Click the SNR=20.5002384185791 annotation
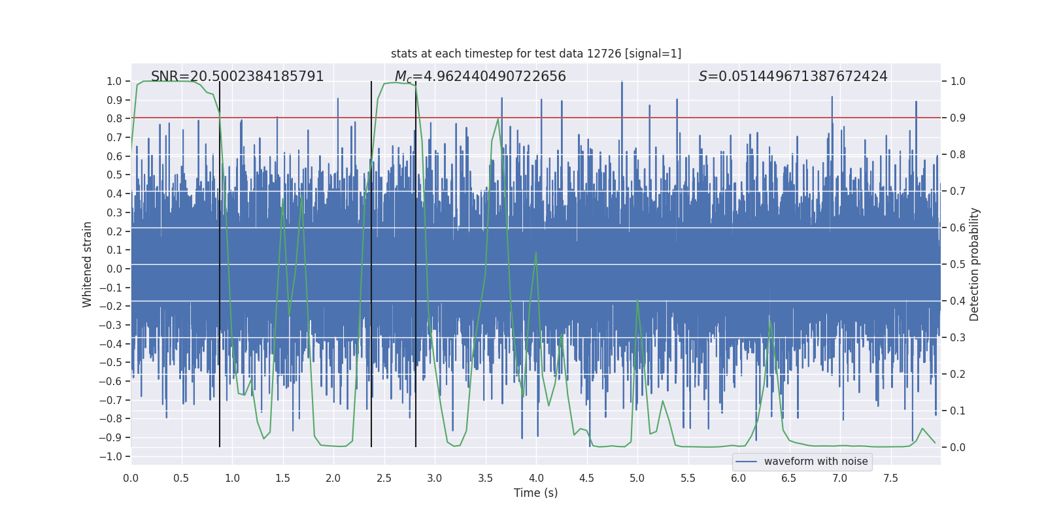The image size is (1046, 523). tap(237, 76)
